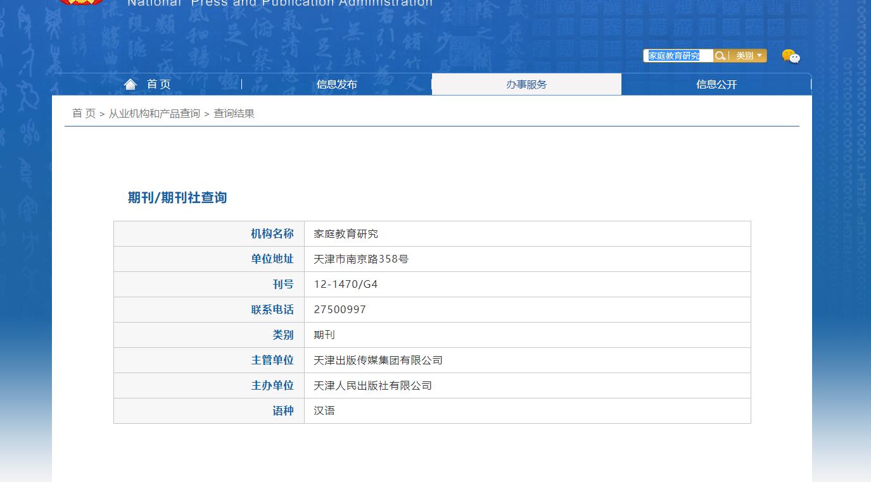
Task: Click the 期刊/期刊社查询 section heading
Action: click(x=177, y=197)
